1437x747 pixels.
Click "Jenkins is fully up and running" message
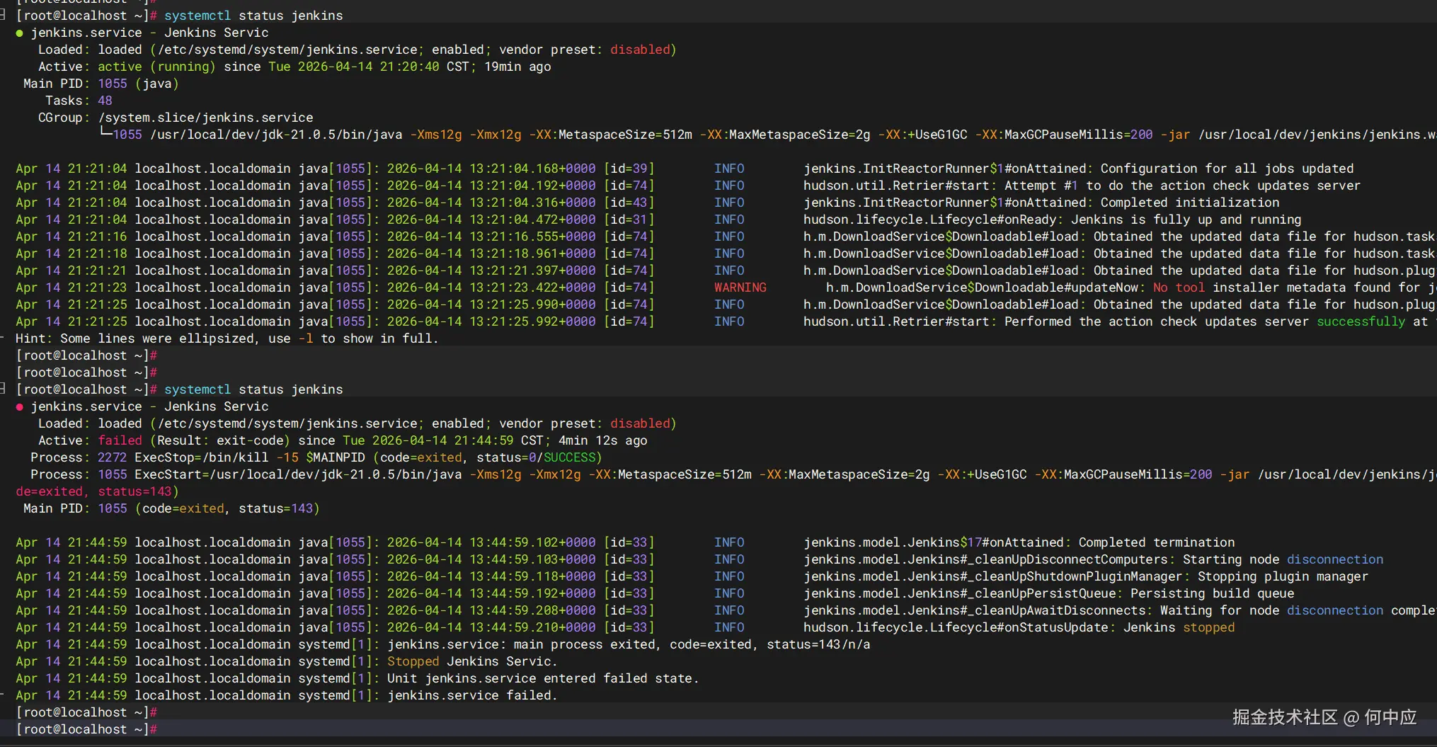[x=1186, y=219]
